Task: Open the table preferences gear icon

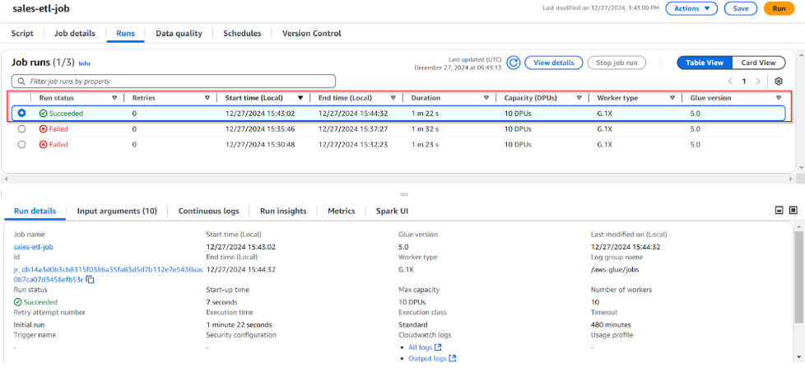Action: [x=778, y=82]
